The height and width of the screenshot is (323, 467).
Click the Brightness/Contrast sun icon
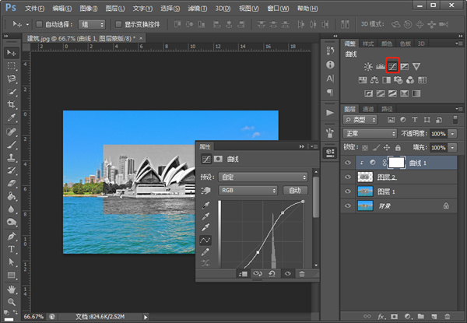point(368,67)
